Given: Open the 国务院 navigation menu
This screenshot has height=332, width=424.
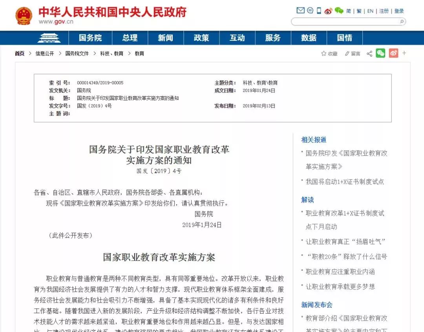Looking at the screenshot, I should (90, 38).
